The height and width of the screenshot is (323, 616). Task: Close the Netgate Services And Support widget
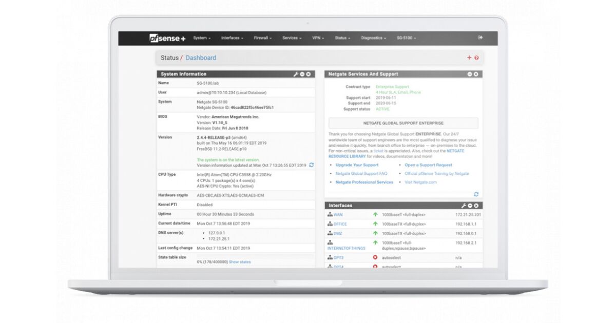point(476,74)
